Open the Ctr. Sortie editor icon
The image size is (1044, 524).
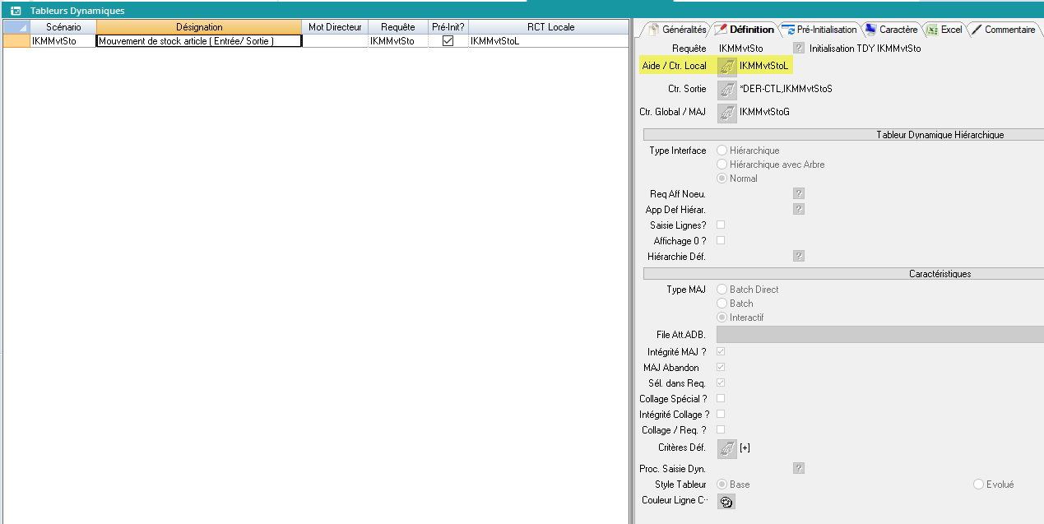726,89
